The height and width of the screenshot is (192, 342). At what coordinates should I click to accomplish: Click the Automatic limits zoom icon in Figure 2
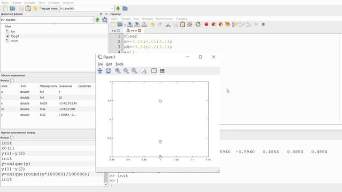coord(134,71)
